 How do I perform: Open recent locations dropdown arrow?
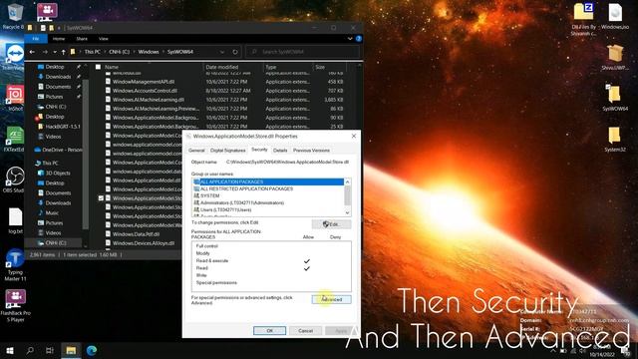pyautogui.click(x=55, y=52)
